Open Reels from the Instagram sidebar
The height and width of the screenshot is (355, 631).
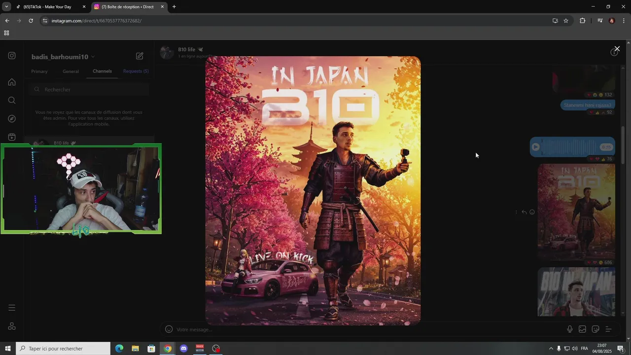12,137
